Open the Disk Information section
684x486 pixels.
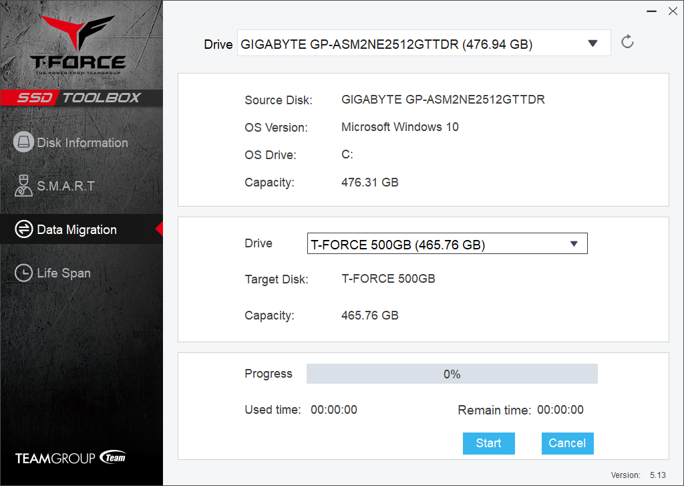81,142
